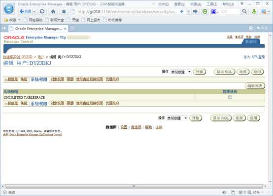The height and width of the screenshot is (196, 273).
Task: Click the star favorites icon in the toolbar
Action: pyautogui.click(x=64, y=11)
